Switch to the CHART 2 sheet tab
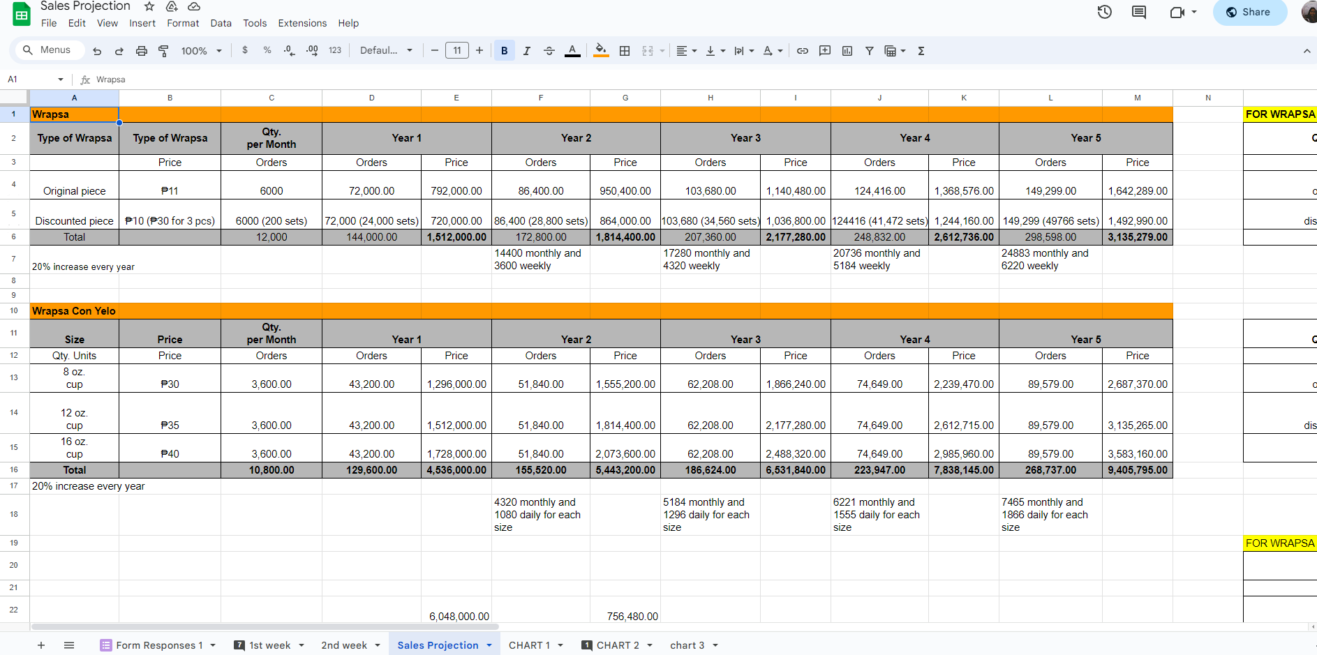1317x655 pixels. pos(618,645)
